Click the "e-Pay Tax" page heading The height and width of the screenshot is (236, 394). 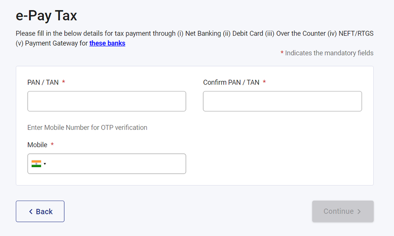coord(46,16)
